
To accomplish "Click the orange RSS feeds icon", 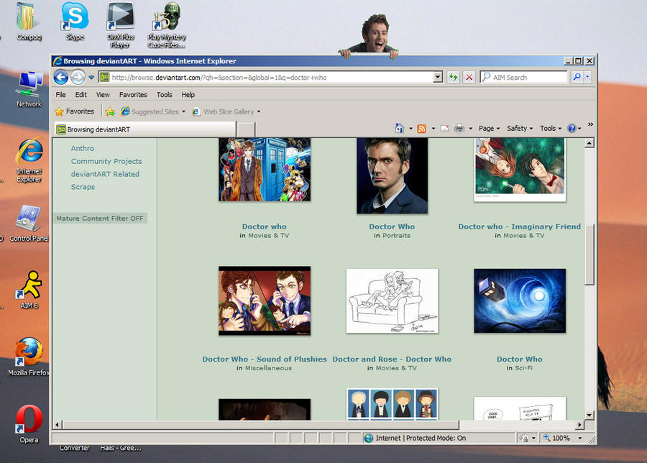I will click(421, 129).
